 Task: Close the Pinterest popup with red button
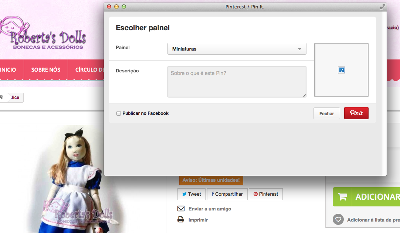[x=109, y=7]
